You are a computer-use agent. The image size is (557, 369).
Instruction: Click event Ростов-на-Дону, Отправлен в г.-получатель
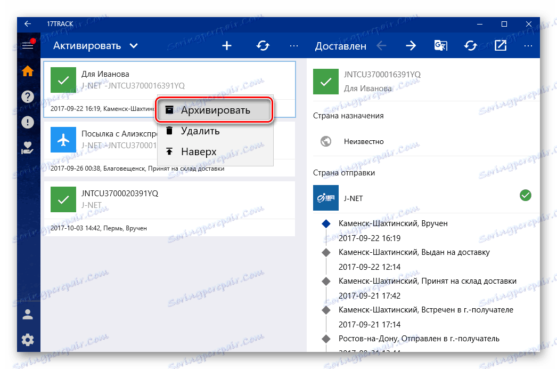coord(419,339)
